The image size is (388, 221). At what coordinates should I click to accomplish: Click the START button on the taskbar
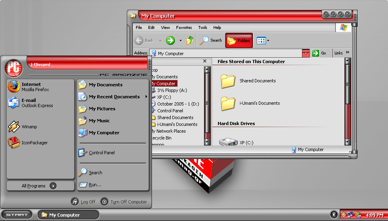click(17, 215)
